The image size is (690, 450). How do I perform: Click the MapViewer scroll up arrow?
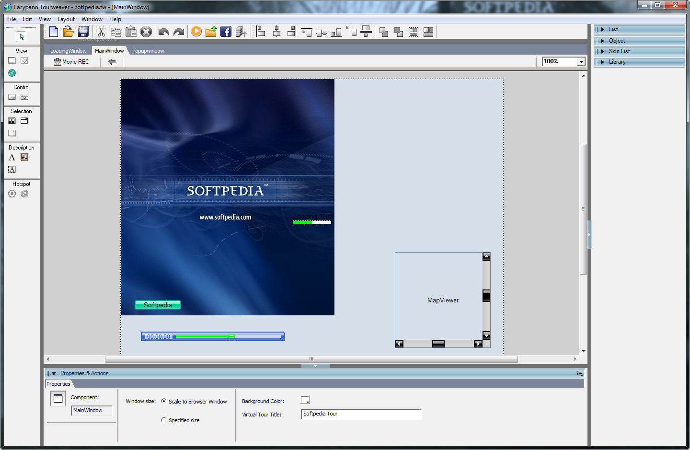point(486,256)
